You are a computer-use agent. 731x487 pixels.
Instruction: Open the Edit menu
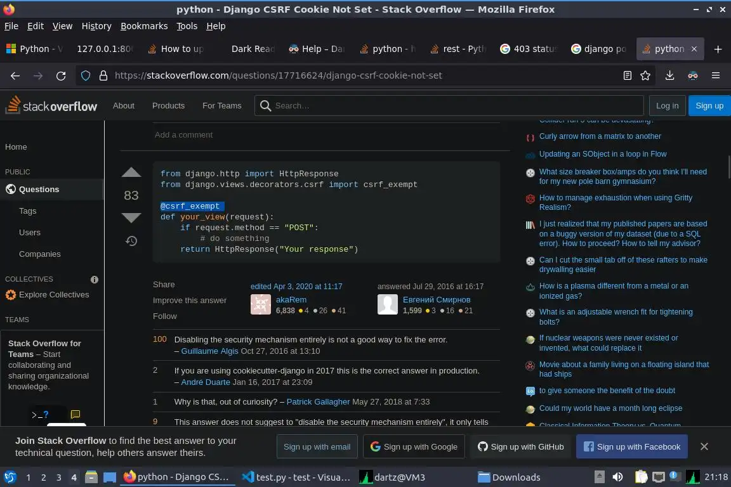(36, 26)
